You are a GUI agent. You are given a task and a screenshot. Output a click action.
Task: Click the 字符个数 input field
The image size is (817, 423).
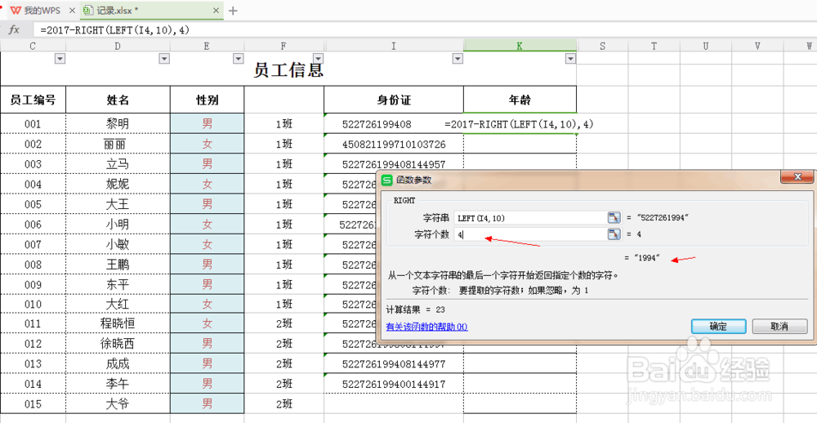click(531, 234)
